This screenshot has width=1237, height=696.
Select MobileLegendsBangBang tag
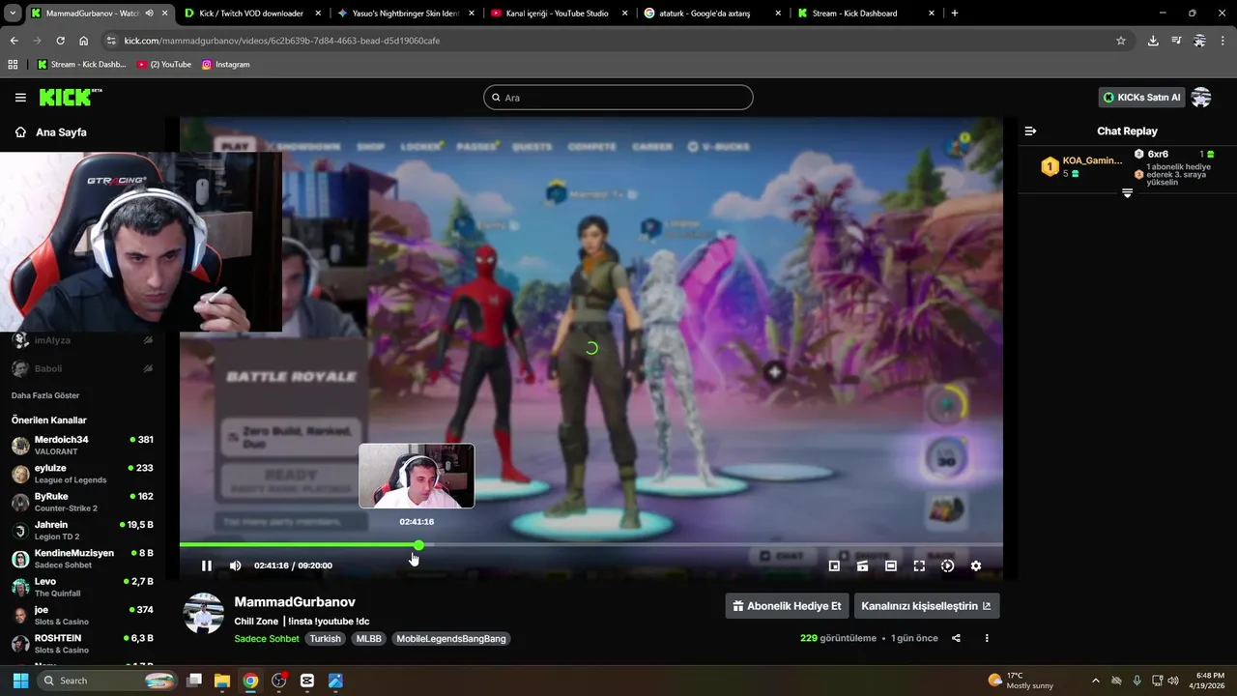[451, 639]
